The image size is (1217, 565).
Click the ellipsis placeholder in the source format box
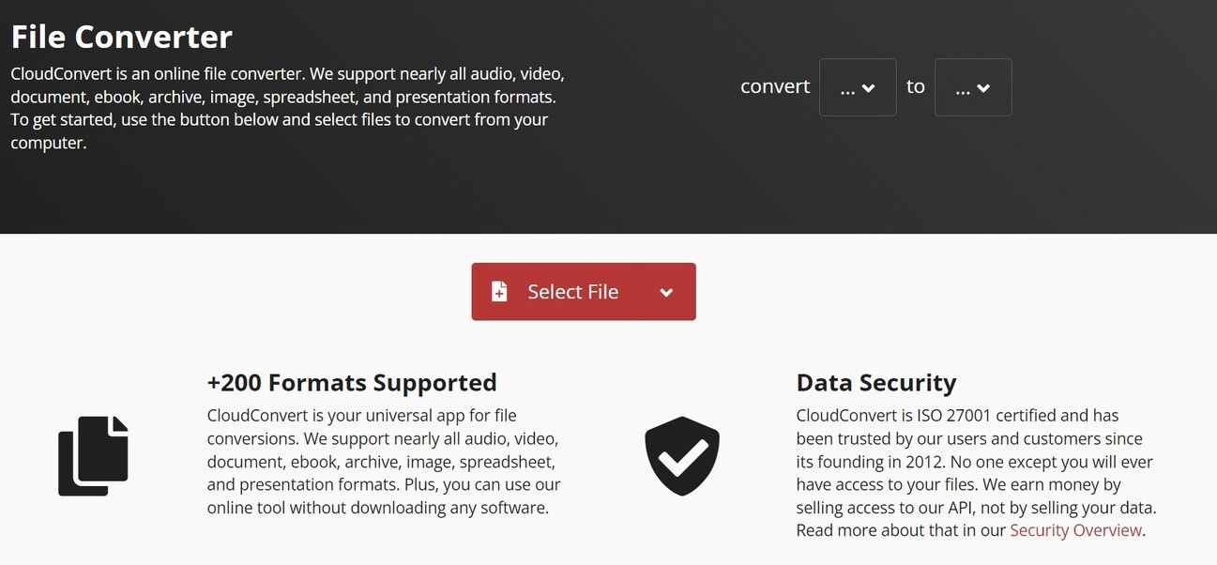847,88
